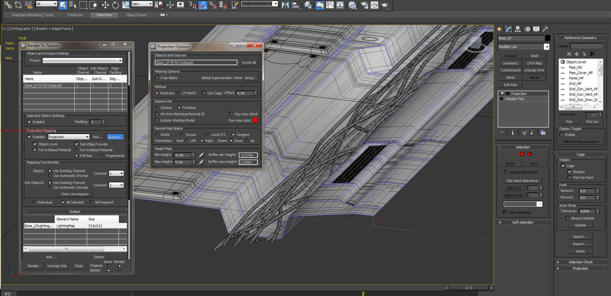
Task: Pick the Select and Move tool
Action: (105, 5)
